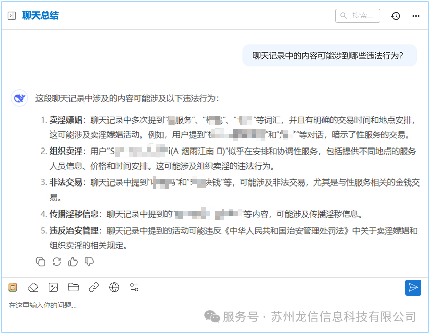
Task: Click the 聊天总结 title
Action: [x=41, y=16]
